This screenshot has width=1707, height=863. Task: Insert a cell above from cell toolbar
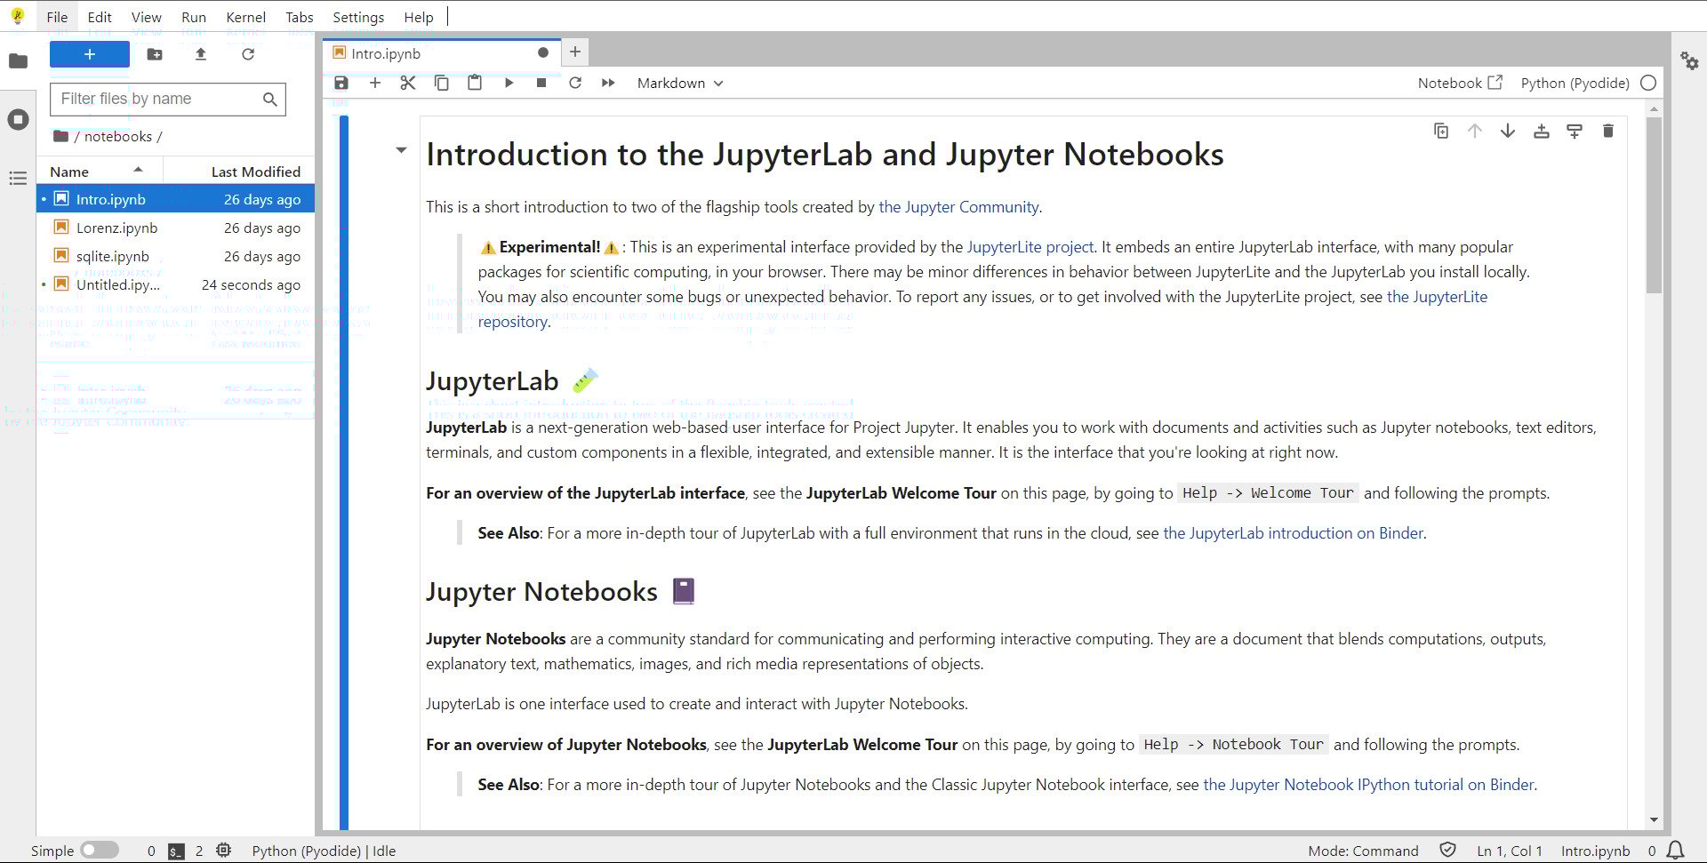point(1542,131)
